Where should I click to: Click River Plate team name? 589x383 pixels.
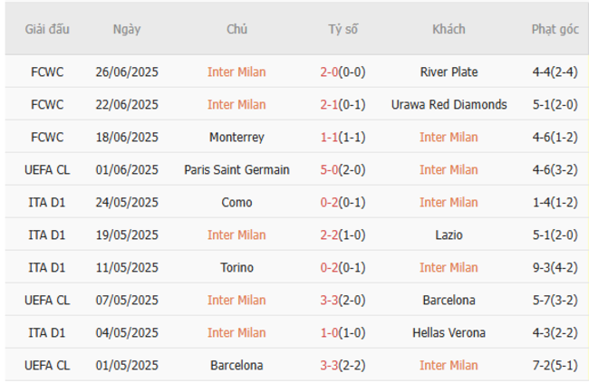point(449,72)
